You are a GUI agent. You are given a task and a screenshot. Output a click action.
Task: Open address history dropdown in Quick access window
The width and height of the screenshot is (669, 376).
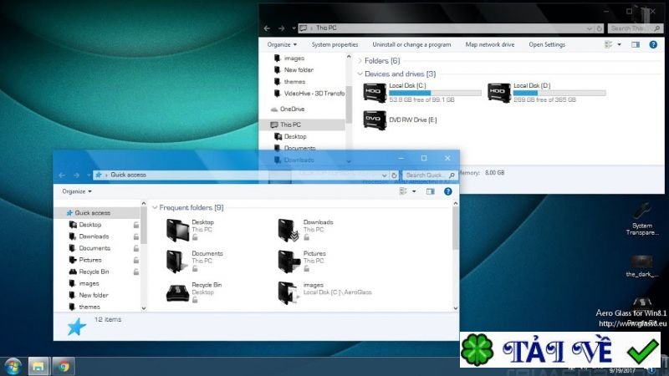click(384, 175)
